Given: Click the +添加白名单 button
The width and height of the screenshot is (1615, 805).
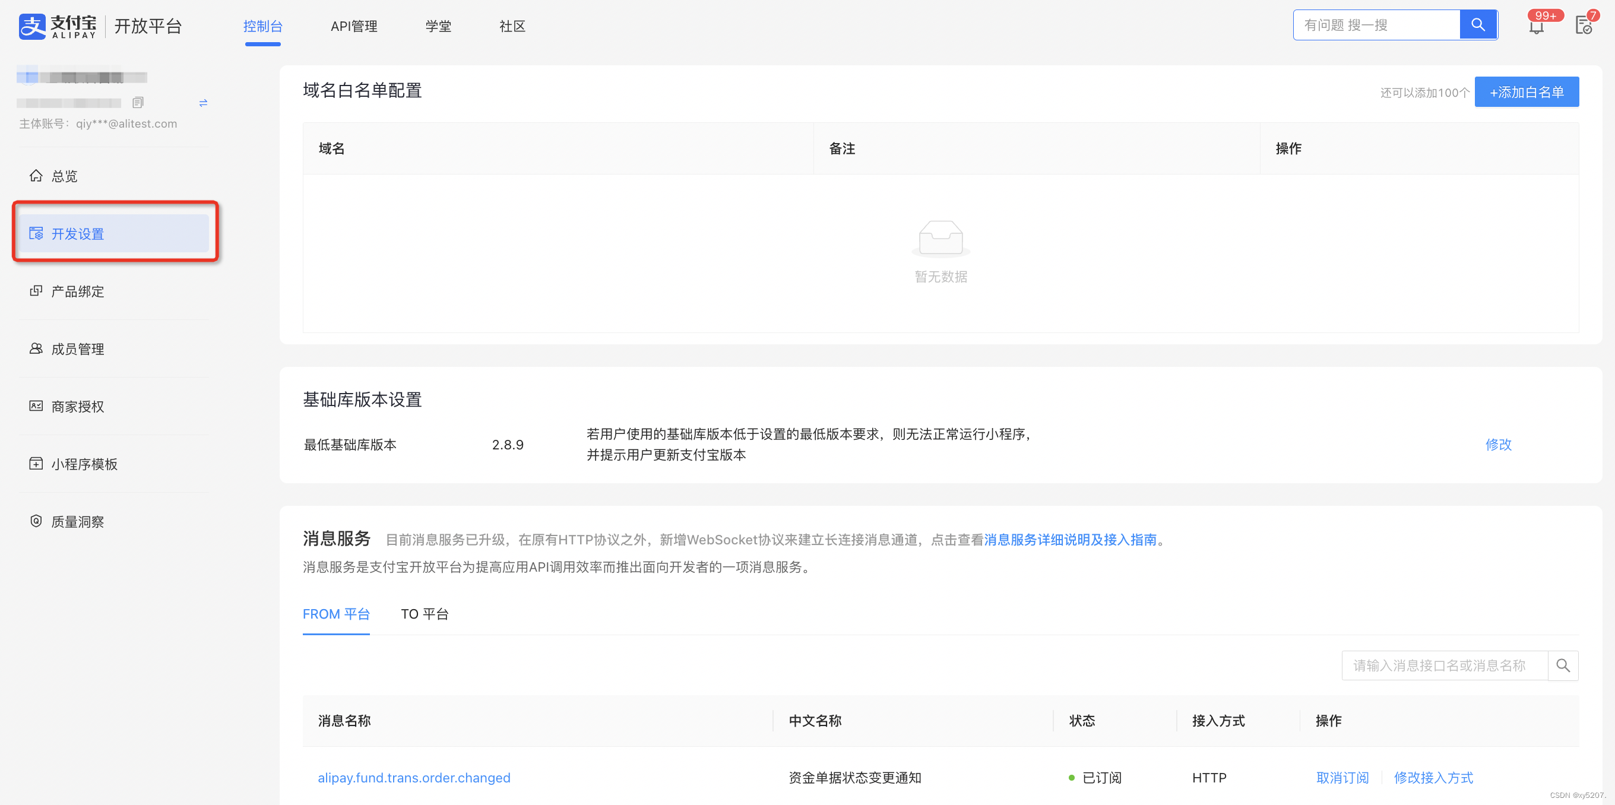Looking at the screenshot, I should pos(1527,91).
